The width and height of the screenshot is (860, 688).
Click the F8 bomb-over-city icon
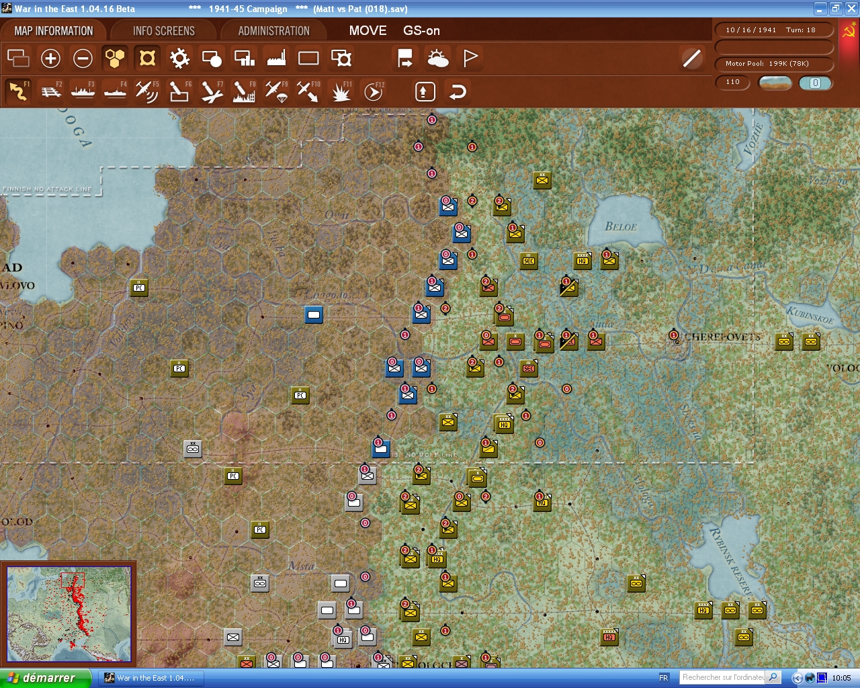pyautogui.click(x=244, y=91)
